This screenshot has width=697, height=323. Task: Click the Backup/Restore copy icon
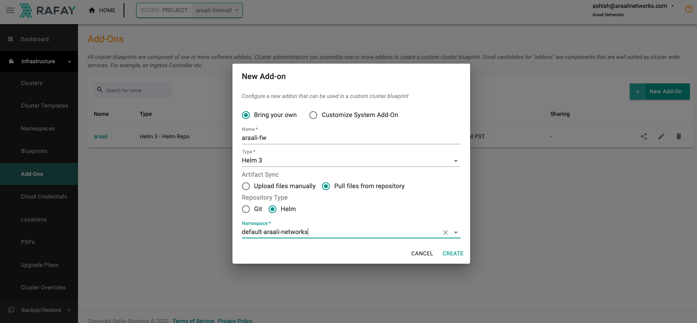[11, 310]
